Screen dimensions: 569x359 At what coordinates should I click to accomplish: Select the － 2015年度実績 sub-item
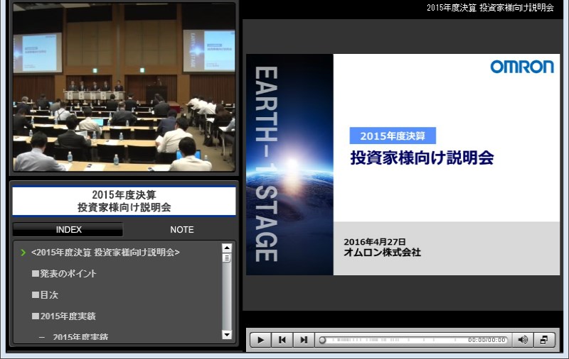tap(73, 337)
